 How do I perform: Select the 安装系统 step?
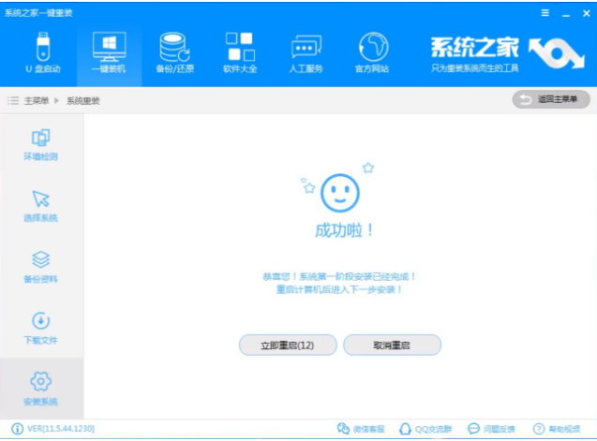pyautogui.click(x=40, y=389)
